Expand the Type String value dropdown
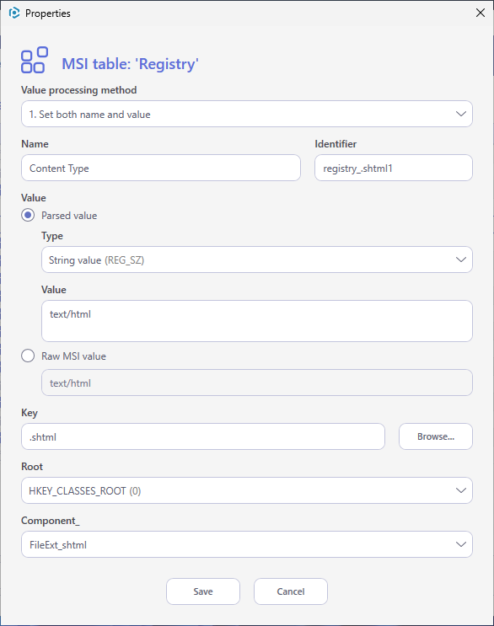Viewport: 494px width, 626px height. pyautogui.click(x=257, y=259)
